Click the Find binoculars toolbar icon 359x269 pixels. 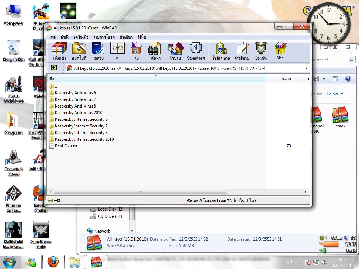pos(155,51)
